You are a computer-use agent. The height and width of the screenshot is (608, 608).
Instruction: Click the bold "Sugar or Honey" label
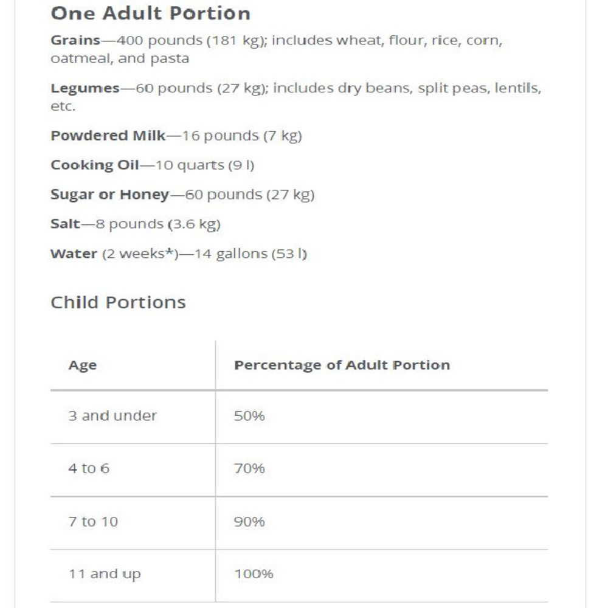pos(109,195)
